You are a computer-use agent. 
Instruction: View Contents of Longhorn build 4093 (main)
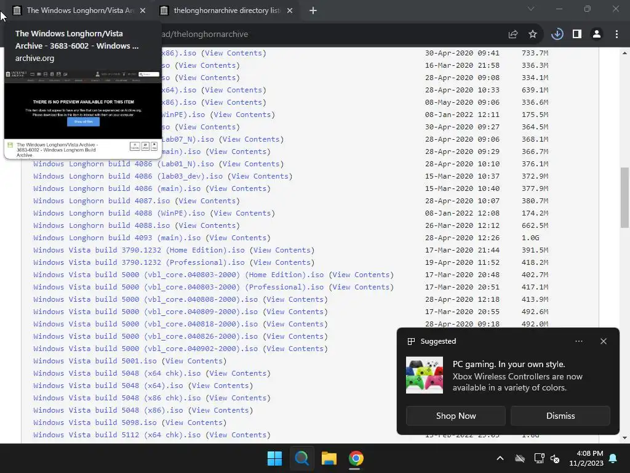coord(238,238)
